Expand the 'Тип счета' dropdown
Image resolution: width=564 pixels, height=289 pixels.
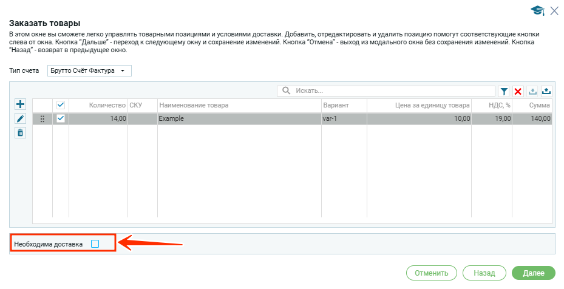pyautogui.click(x=89, y=71)
